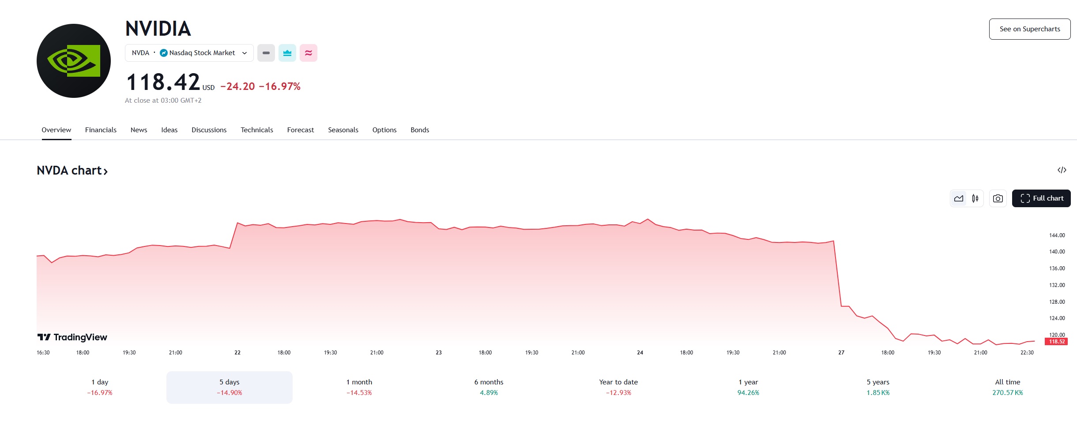Open the News tab
This screenshot has height=421, width=1077.
pyautogui.click(x=139, y=130)
